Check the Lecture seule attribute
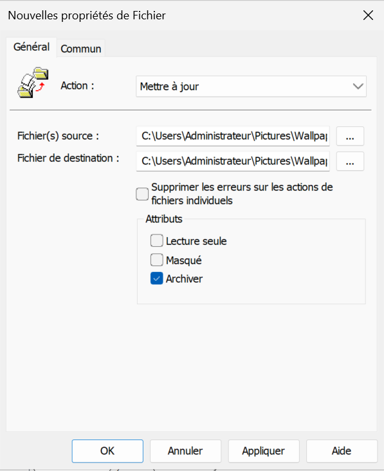 (x=157, y=240)
